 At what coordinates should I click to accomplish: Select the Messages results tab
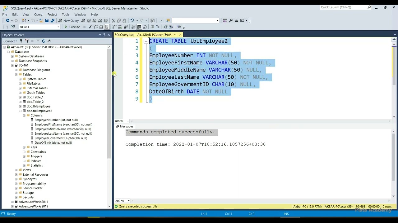point(124,126)
